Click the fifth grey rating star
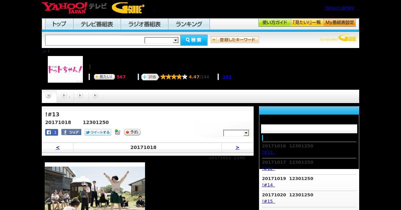 [185, 77]
